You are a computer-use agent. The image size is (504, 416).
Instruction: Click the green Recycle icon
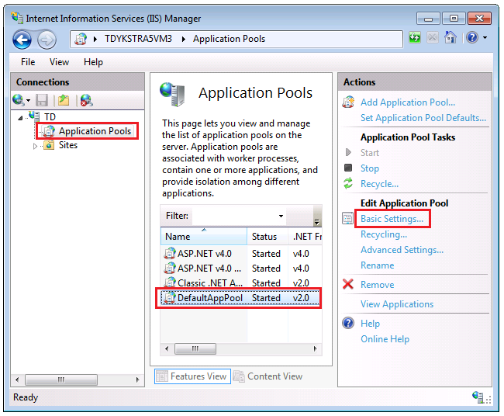pyautogui.click(x=348, y=184)
